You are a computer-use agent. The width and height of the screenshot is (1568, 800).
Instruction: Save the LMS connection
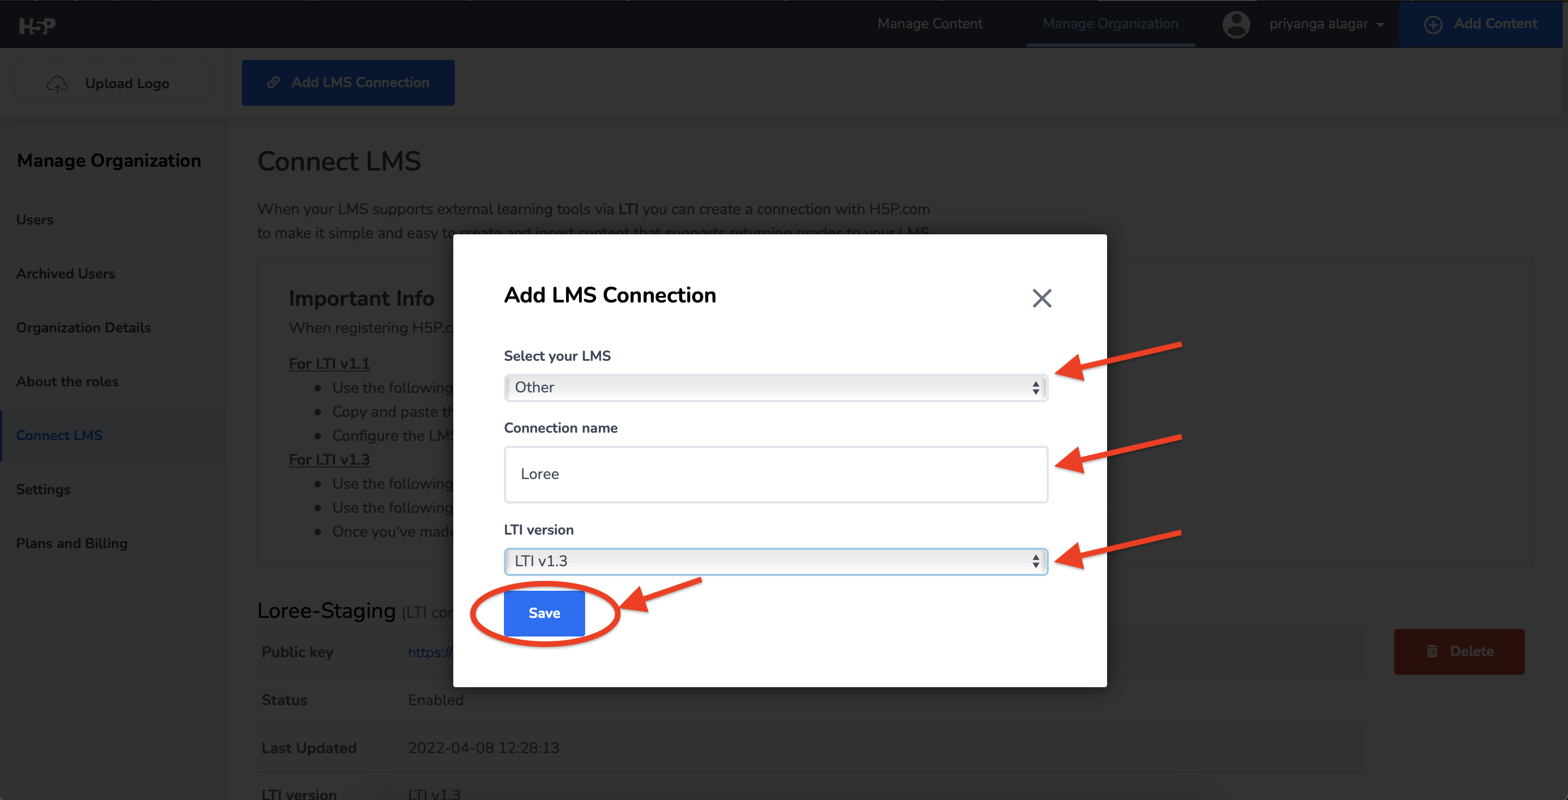(544, 613)
